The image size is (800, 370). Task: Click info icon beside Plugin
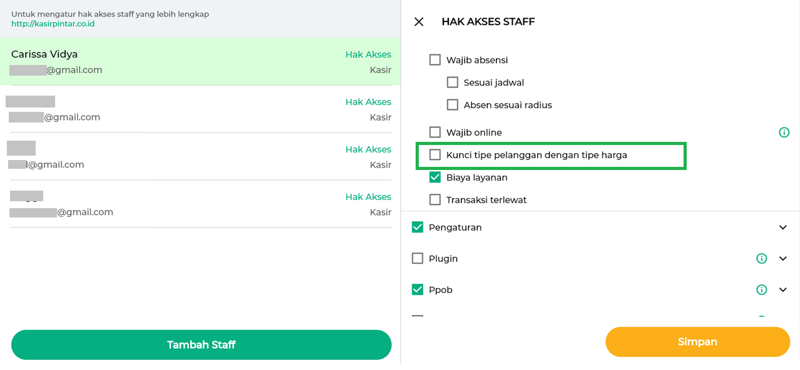761,259
